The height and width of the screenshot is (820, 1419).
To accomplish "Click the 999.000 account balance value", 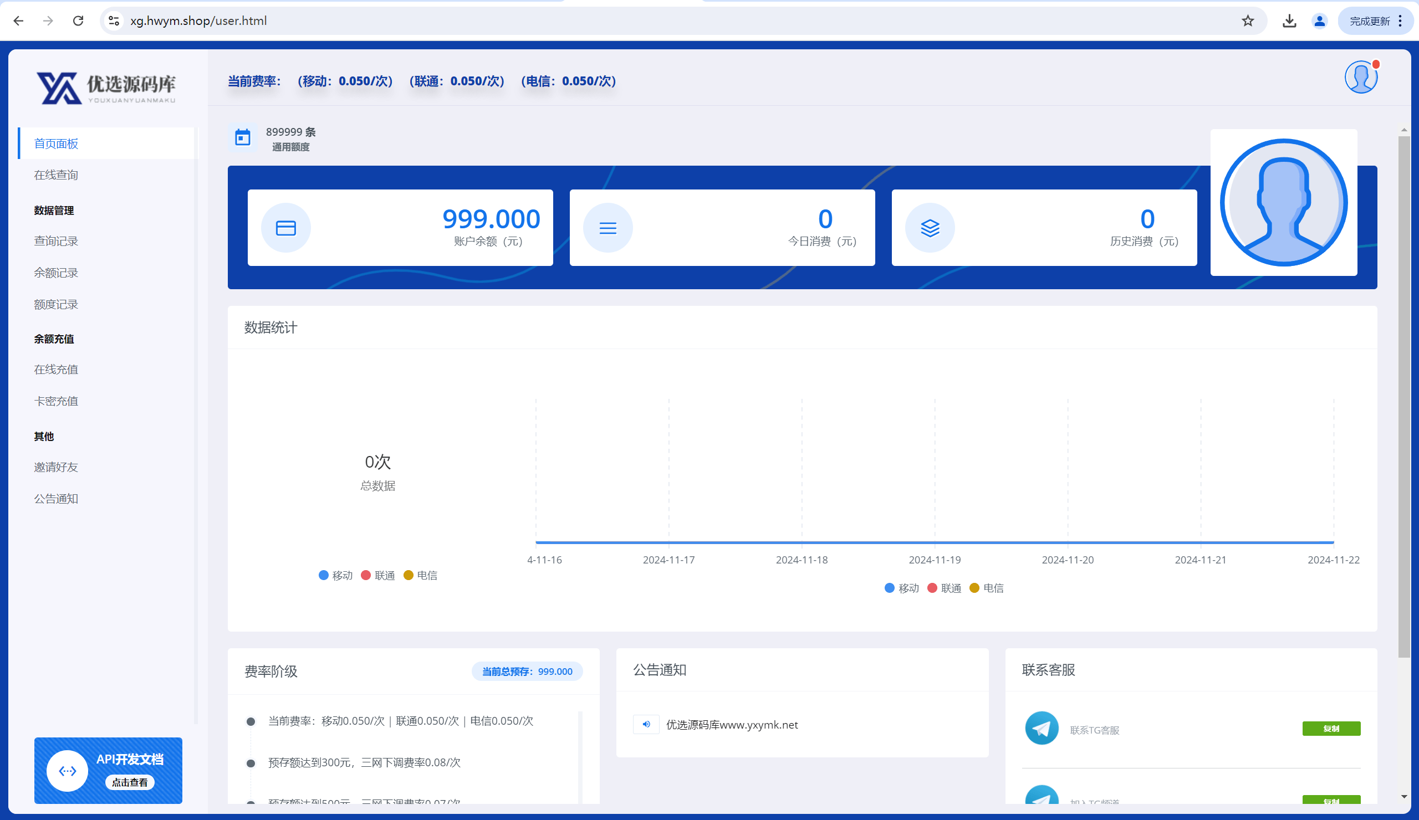I will [x=491, y=219].
